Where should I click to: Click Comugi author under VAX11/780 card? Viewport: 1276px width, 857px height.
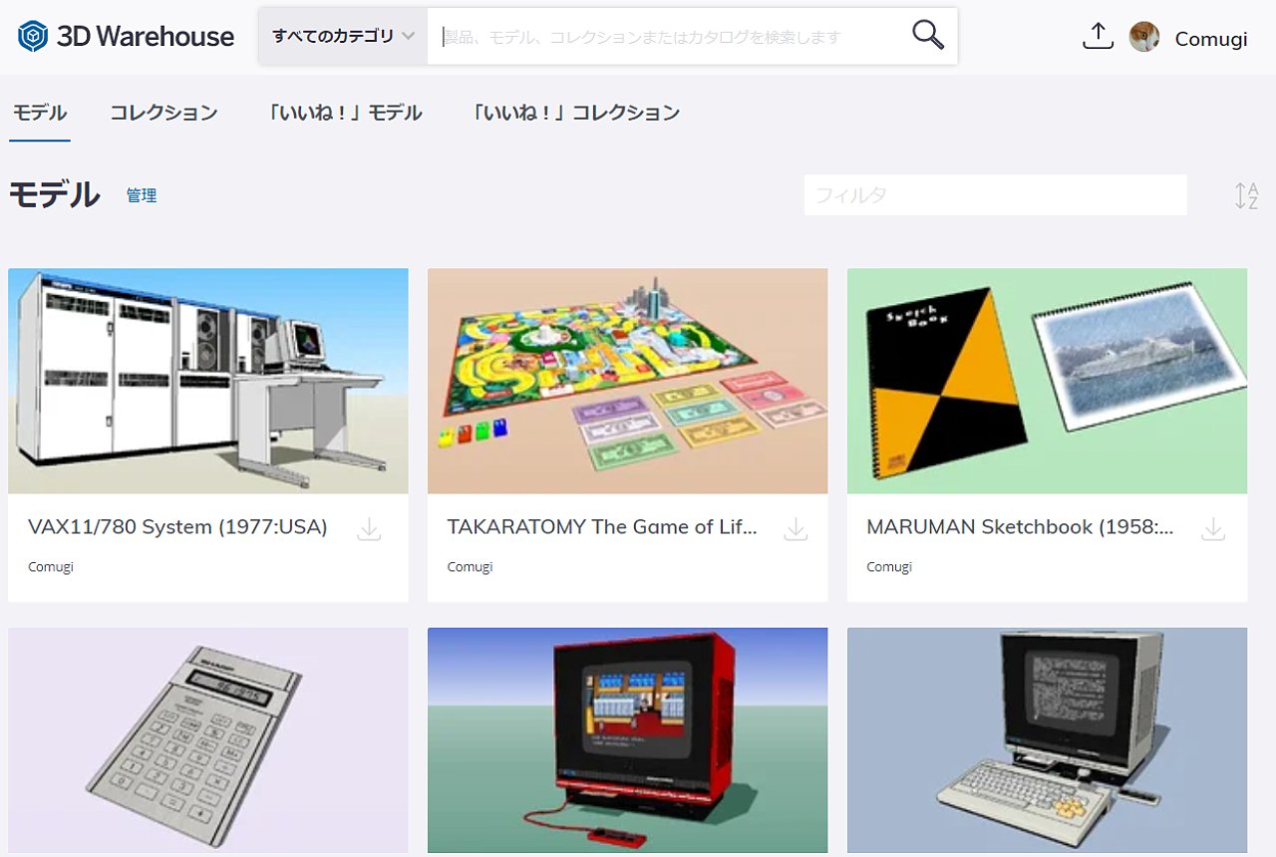pos(51,567)
